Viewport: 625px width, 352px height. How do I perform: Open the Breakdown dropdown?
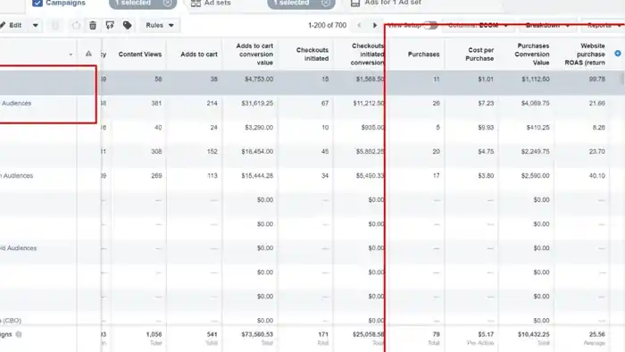(547, 25)
